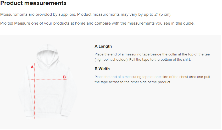Click the "Pro tip!" text
222x130 pixels.
7,23
